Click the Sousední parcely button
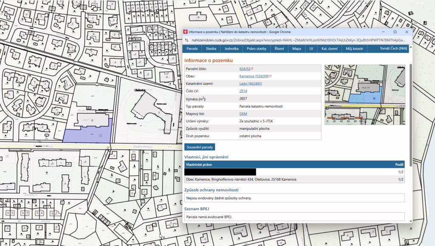The height and width of the screenshot is (246, 435). pyautogui.click(x=200, y=147)
